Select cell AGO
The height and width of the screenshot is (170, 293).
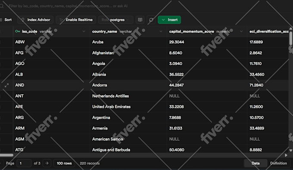(x=51, y=64)
